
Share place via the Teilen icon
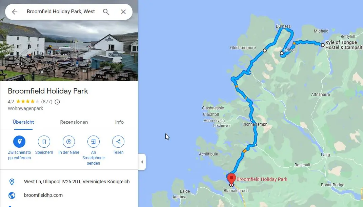pyautogui.click(x=118, y=142)
